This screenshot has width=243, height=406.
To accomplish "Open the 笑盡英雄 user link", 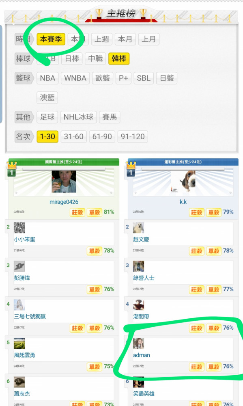I will pyautogui.click(x=144, y=393).
